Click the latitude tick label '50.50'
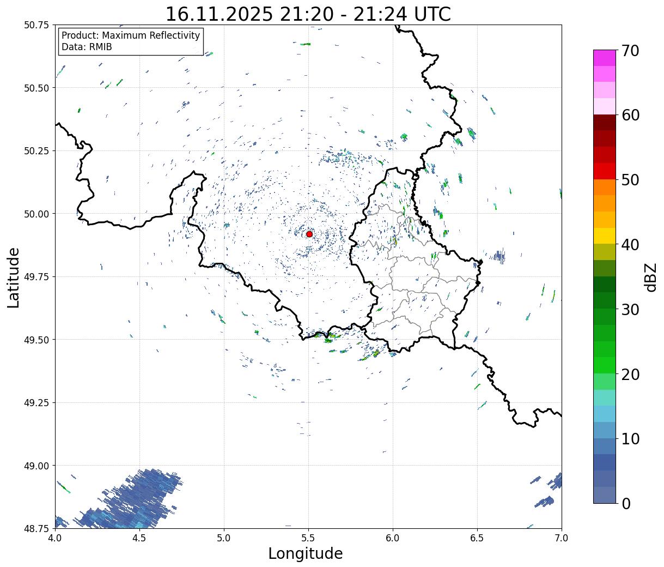 (x=36, y=88)
